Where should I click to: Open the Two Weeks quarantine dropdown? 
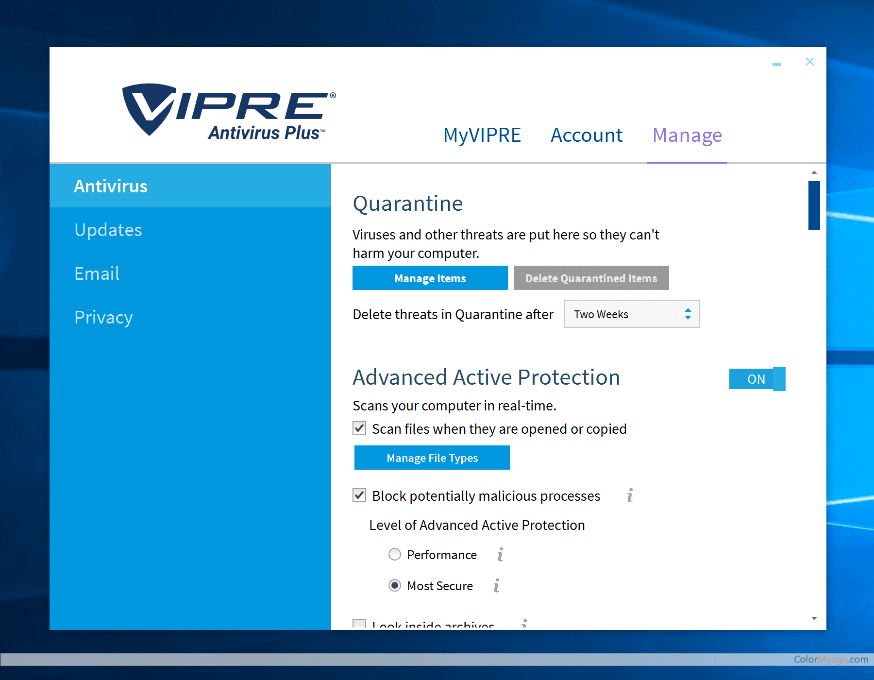(x=632, y=314)
